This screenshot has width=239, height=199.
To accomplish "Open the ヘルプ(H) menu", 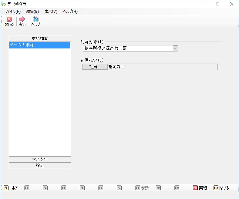I will pos(70,12).
